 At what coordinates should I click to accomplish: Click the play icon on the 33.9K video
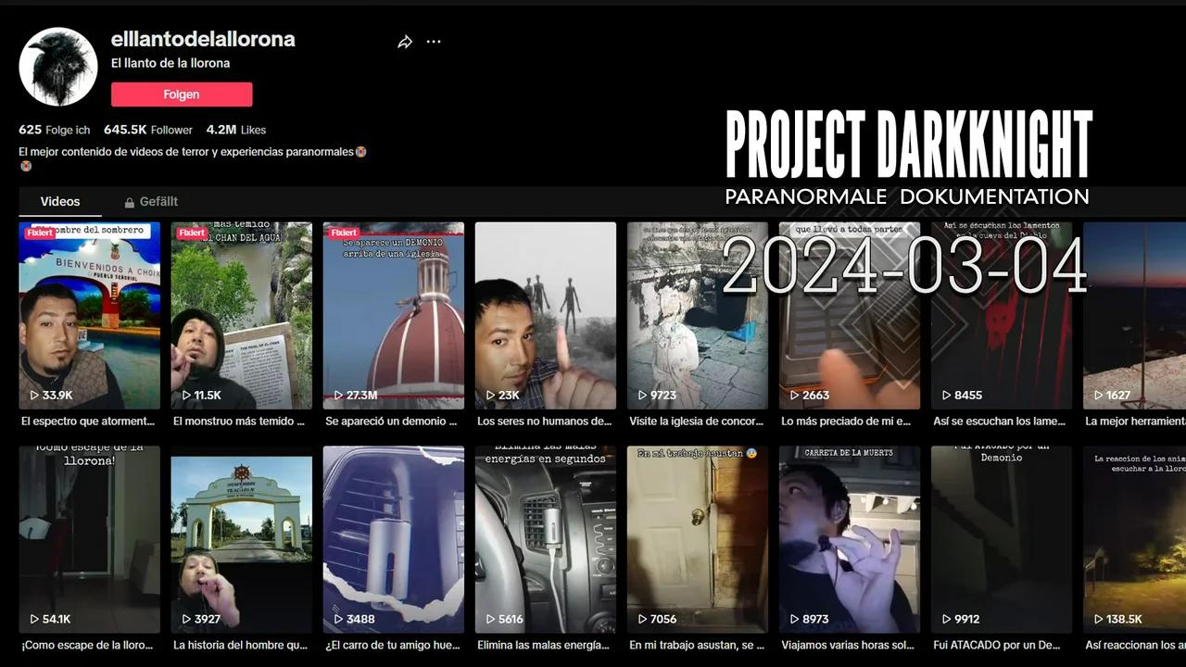(x=36, y=395)
